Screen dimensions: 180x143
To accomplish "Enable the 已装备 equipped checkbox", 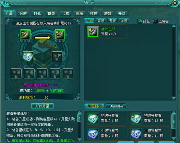I will (155, 21).
